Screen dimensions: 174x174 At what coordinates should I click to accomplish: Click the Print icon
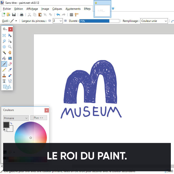pos(22,14)
